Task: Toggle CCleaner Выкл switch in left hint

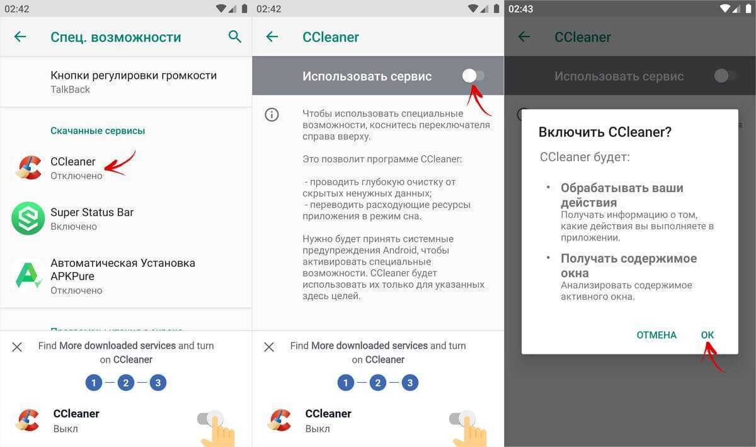Action: click(x=210, y=419)
